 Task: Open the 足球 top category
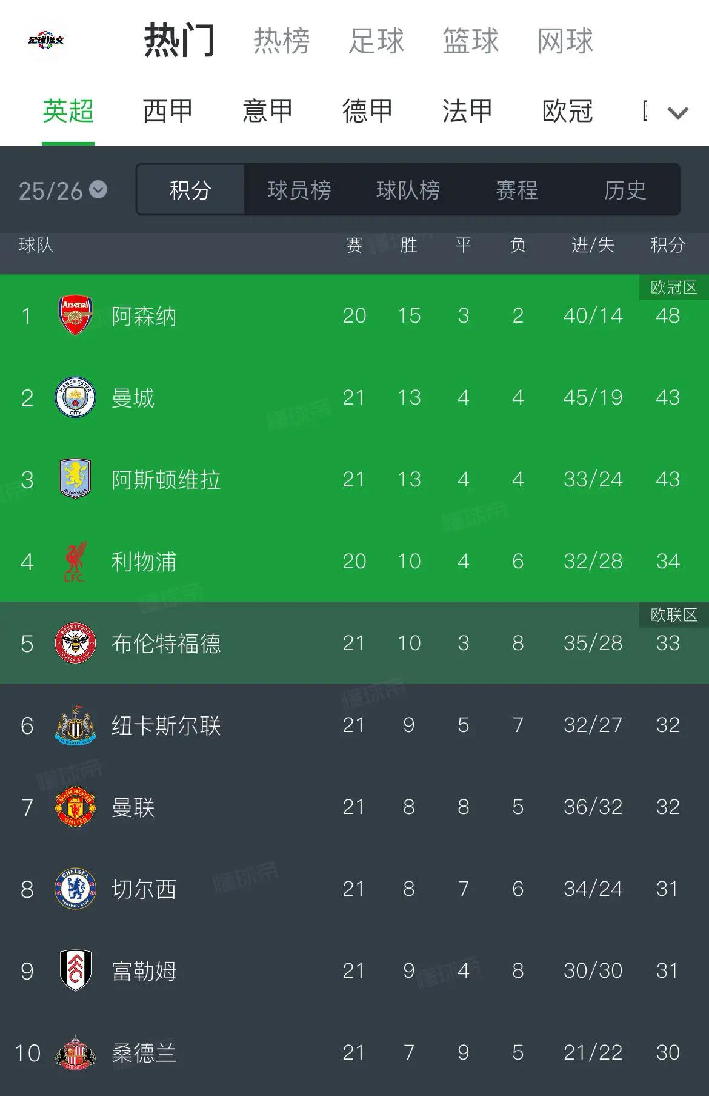pos(376,41)
